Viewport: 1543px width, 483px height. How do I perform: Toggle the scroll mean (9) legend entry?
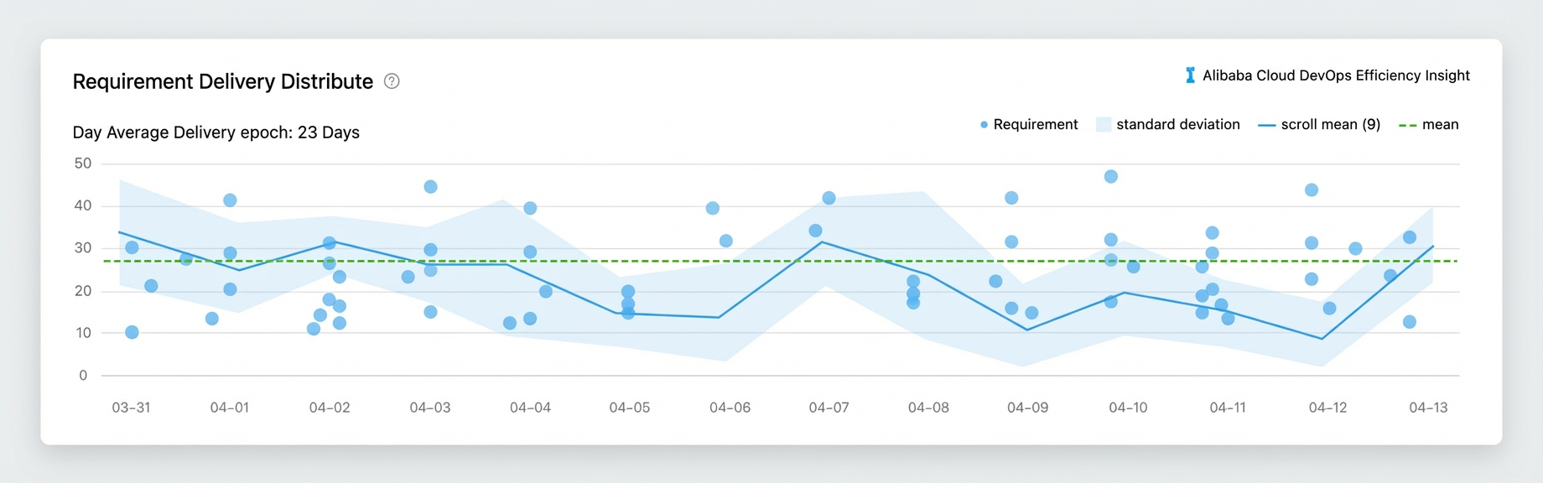tap(1319, 125)
